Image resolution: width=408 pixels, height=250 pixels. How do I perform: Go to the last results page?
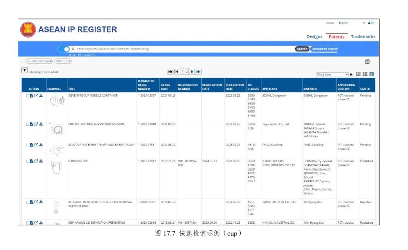point(198,72)
